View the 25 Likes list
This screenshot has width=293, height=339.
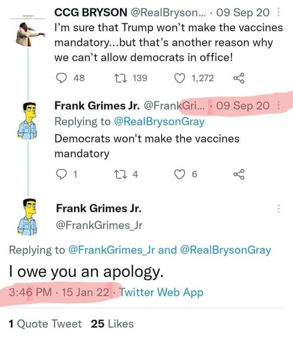point(112,324)
